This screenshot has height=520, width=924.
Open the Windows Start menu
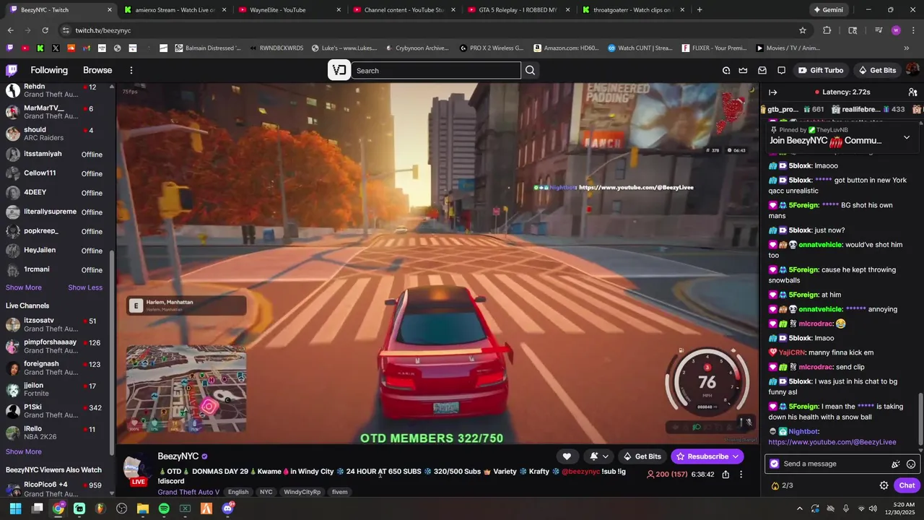pos(15,508)
